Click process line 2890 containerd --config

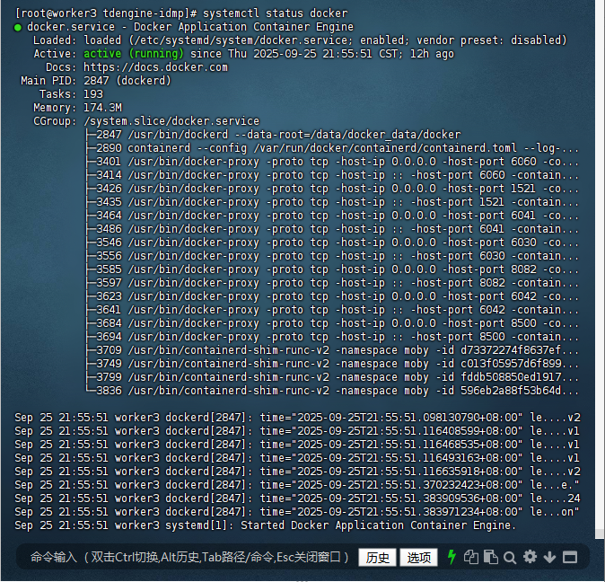pos(338,148)
